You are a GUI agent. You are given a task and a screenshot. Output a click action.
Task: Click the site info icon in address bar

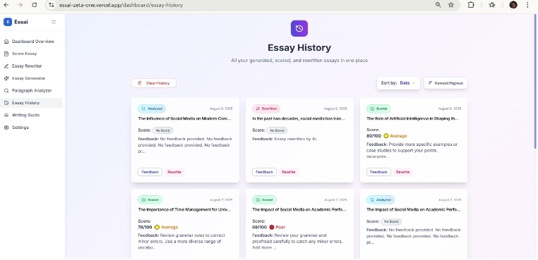(51, 5)
